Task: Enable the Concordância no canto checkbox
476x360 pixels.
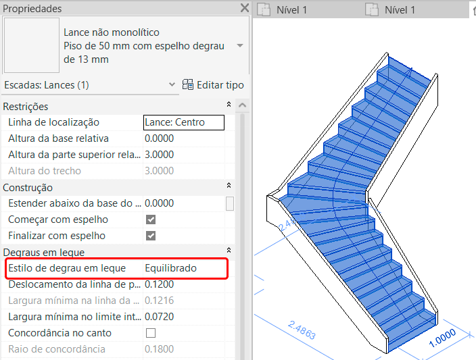Action: [x=151, y=333]
